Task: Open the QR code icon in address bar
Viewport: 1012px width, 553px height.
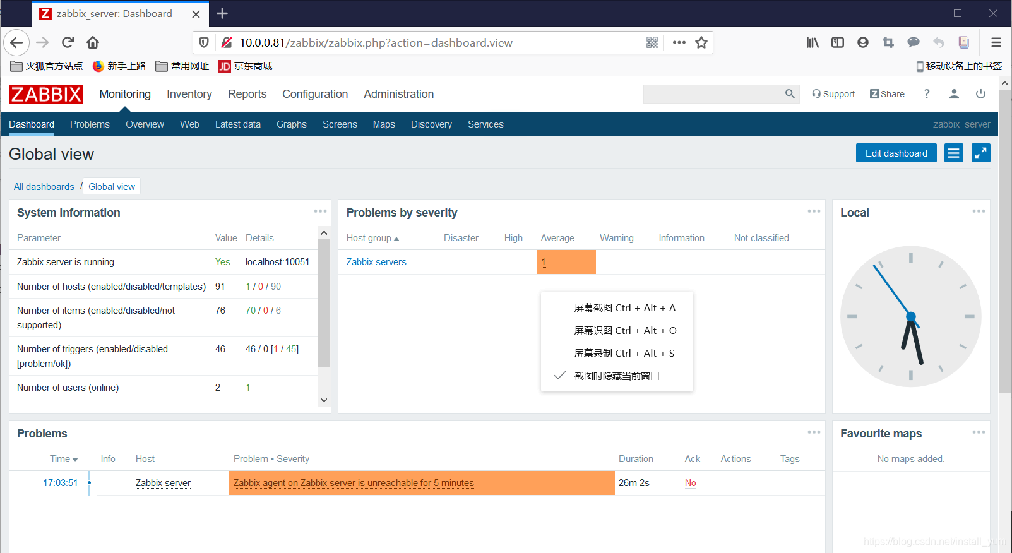Action: pos(652,42)
